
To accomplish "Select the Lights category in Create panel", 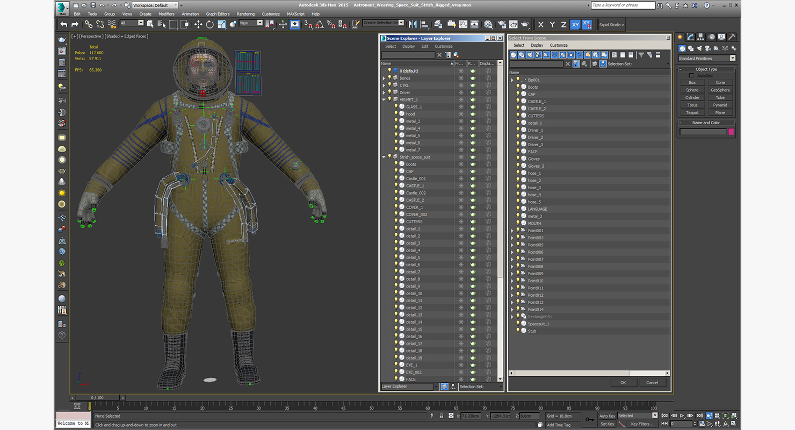I will coord(698,48).
